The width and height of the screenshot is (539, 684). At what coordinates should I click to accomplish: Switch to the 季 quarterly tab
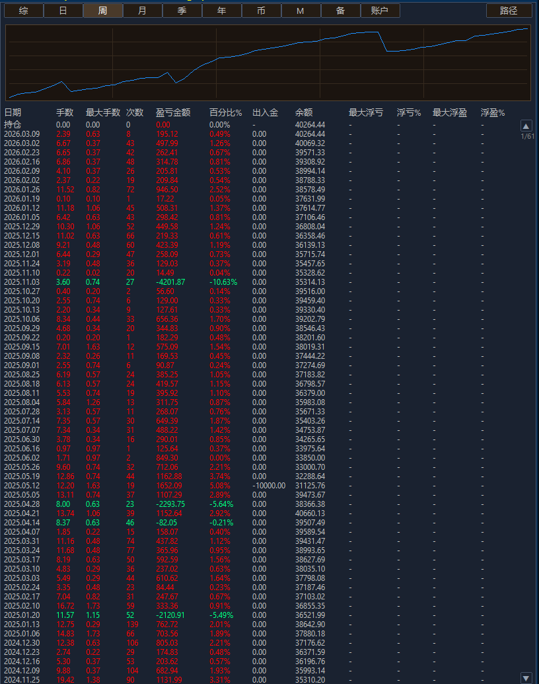182,11
